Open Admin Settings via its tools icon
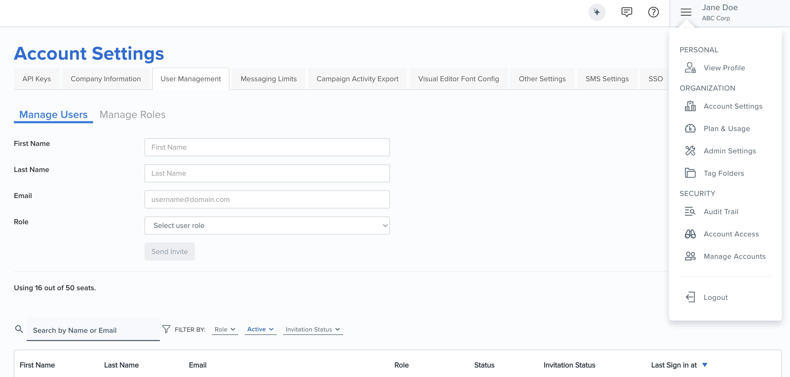 click(x=690, y=151)
